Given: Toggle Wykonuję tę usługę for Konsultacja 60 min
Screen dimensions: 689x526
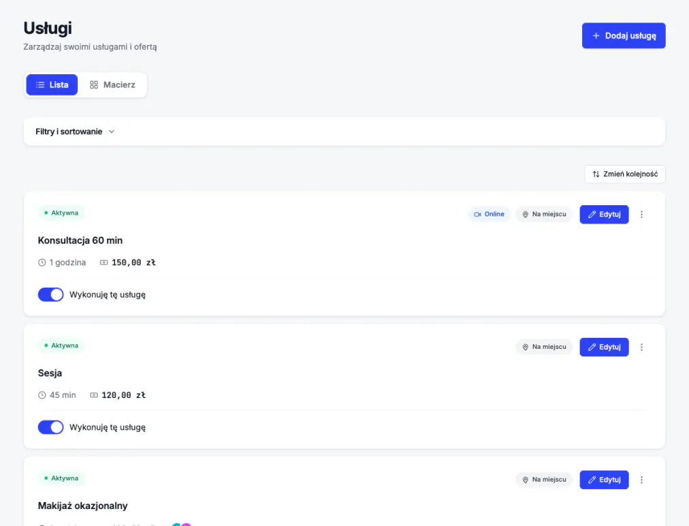Looking at the screenshot, I should pos(50,294).
